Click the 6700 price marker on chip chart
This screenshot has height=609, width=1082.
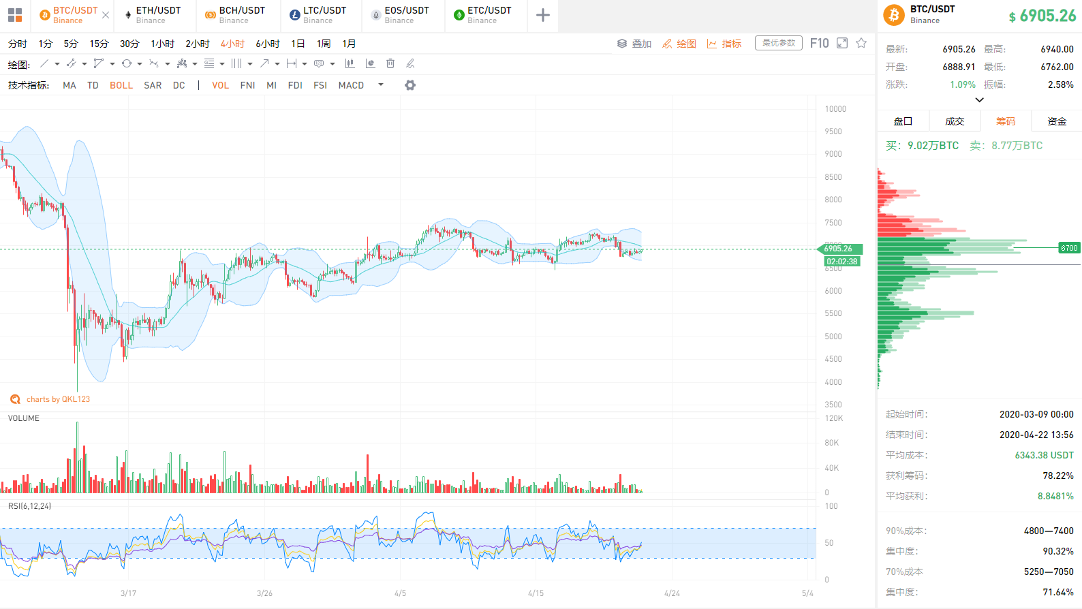[1069, 248]
